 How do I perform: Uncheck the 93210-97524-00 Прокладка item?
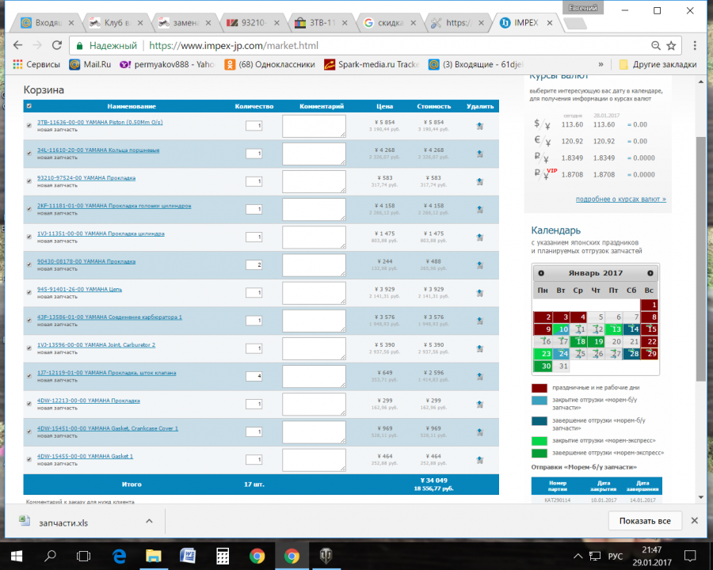29,181
